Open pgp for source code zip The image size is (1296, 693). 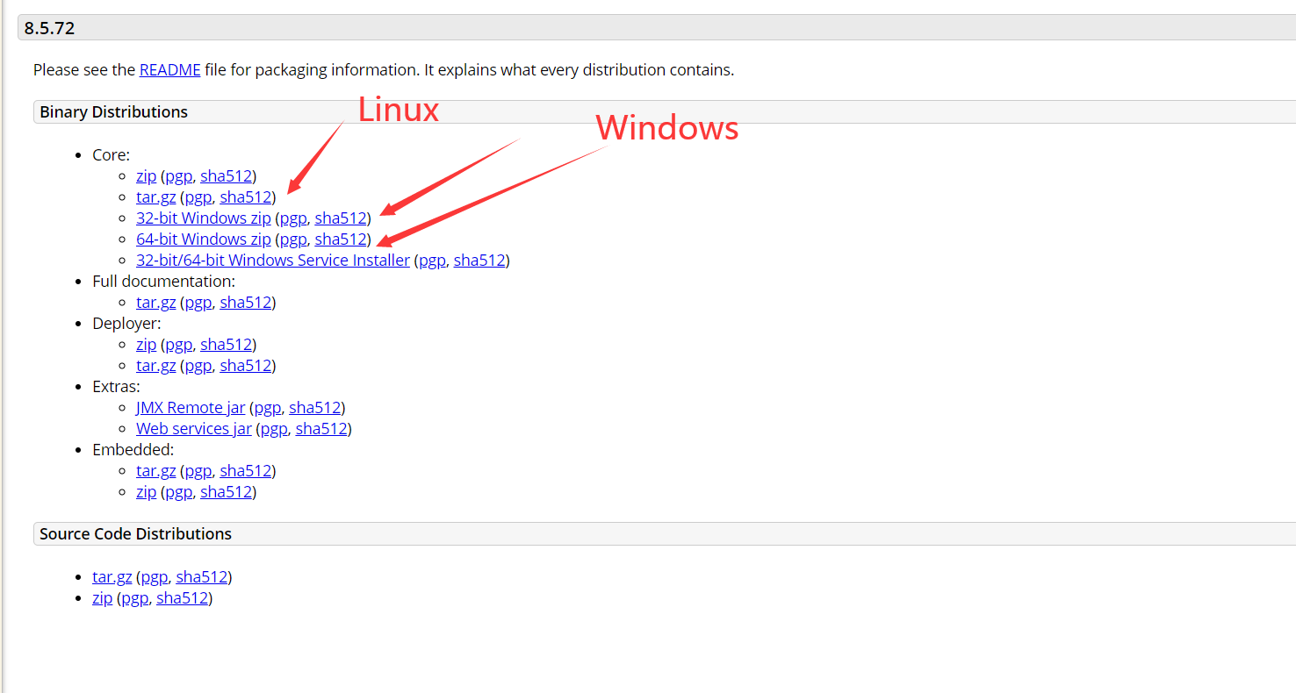coord(134,598)
